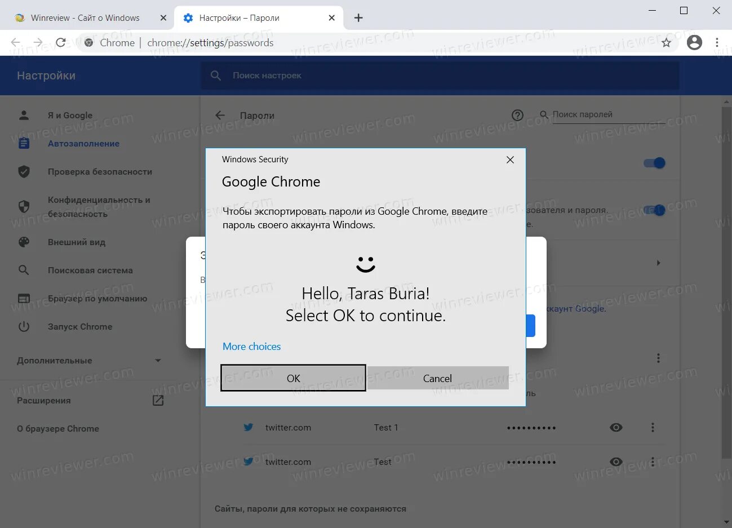Open Браузер по умолчанию section
732x528 pixels.
97,299
